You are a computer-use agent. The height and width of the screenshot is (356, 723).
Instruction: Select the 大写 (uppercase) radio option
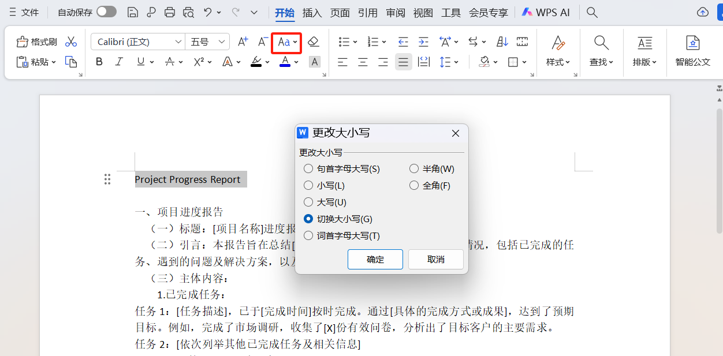pyautogui.click(x=308, y=202)
